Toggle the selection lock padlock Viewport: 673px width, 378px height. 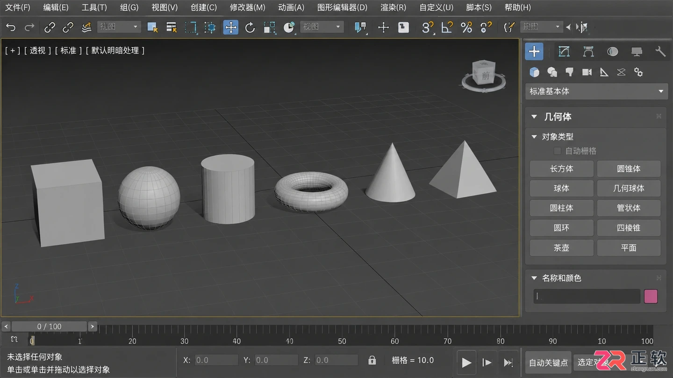(372, 360)
